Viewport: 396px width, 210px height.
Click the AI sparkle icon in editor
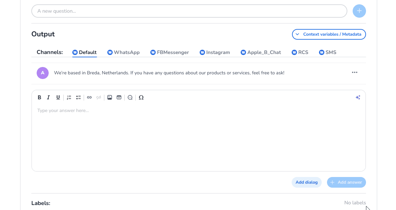[358, 97]
